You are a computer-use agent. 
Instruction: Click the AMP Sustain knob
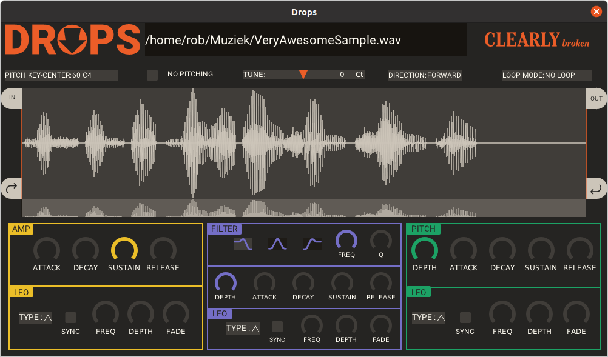click(x=124, y=250)
